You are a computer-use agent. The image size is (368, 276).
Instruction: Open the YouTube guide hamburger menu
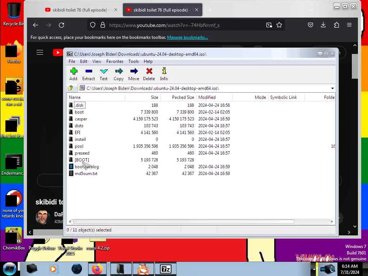[x=40, y=52]
